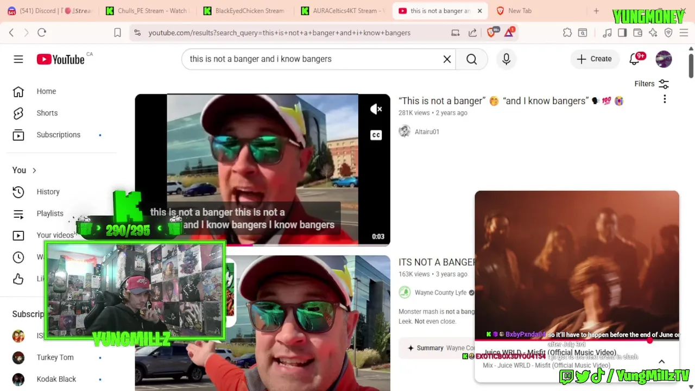Open the Brave Wallet icon
The height and width of the screenshot is (391, 695).
pos(638,33)
